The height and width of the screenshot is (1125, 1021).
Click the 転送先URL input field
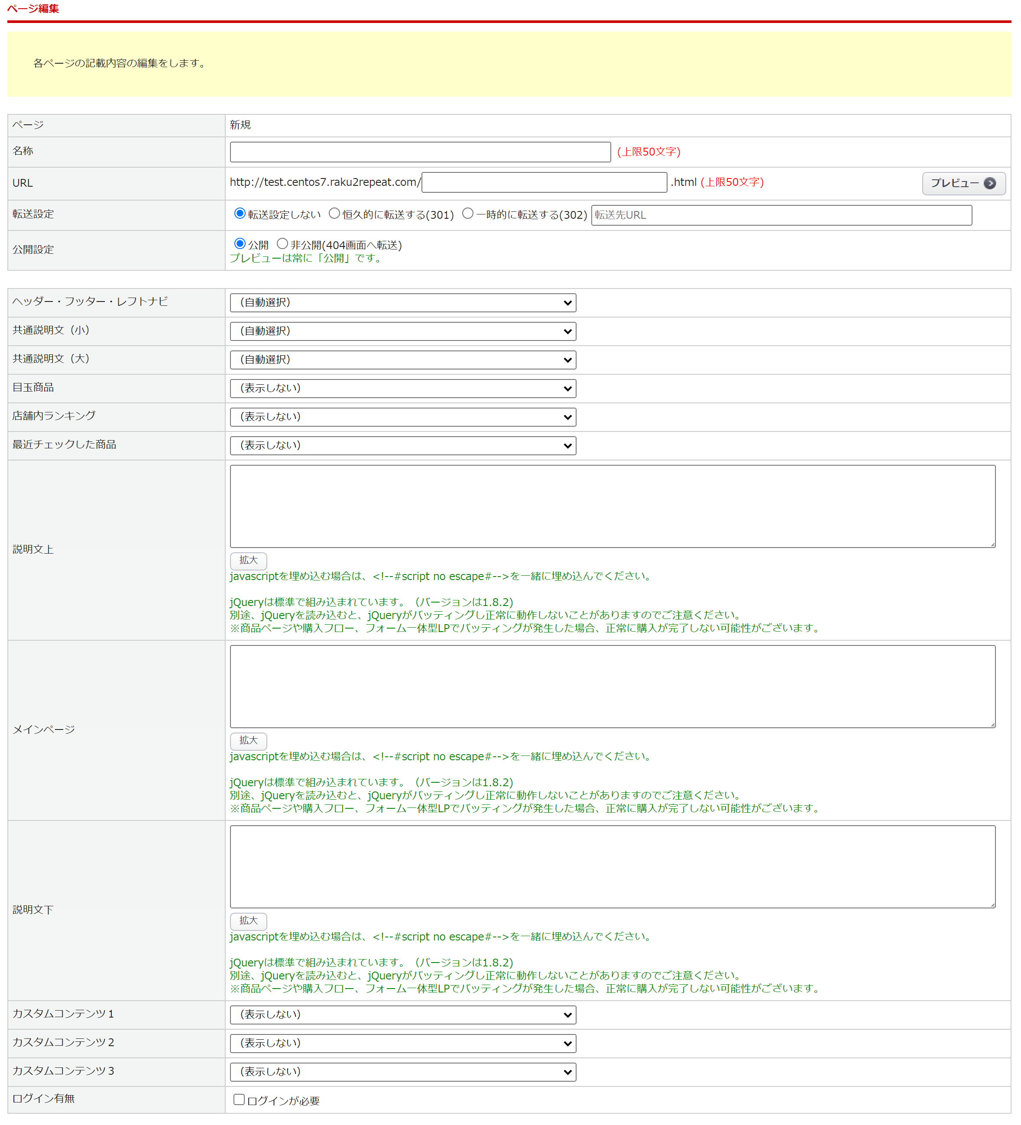(781, 215)
